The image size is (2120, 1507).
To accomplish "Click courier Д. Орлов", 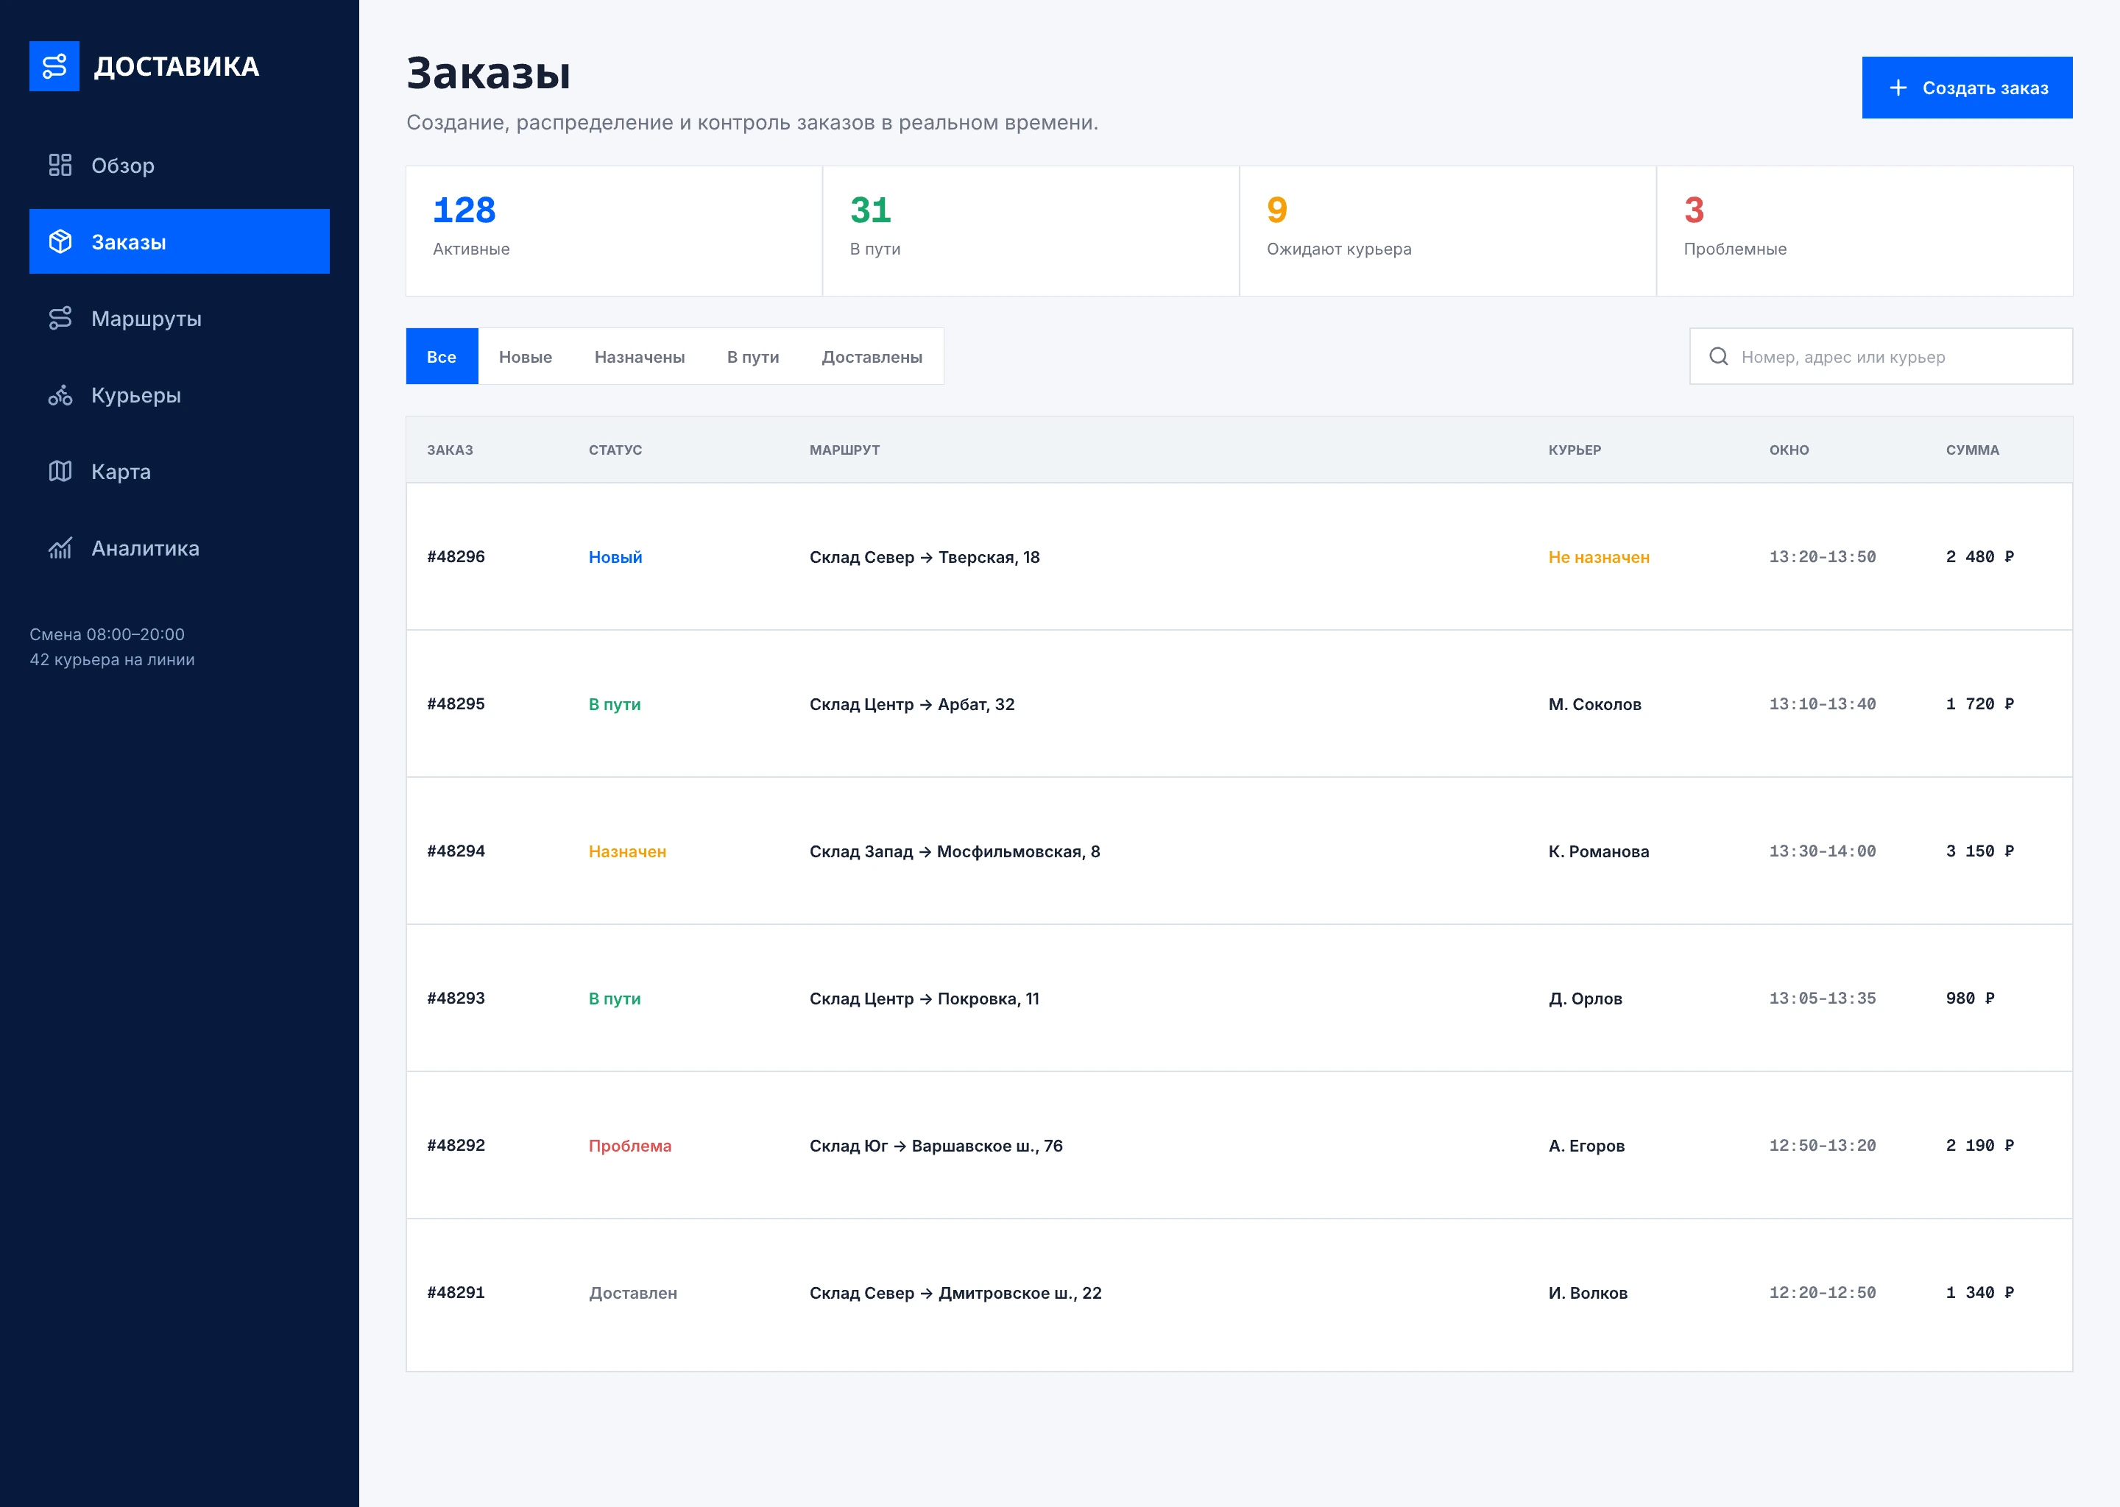I will pos(1586,999).
